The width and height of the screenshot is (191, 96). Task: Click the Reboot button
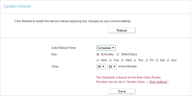pyautogui.click(x=122, y=30)
